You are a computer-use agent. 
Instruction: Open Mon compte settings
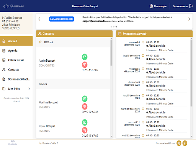pyautogui.click(x=158, y=6)
